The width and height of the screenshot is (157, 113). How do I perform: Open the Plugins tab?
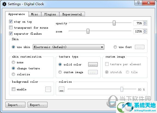pyautogui.click(x=50, y=14)
